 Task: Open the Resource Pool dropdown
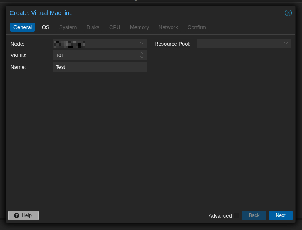(286, 44)
